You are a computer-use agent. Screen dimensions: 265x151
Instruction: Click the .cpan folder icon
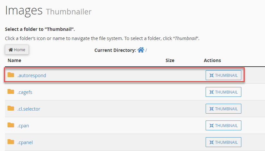pyautogui.click(x=11, y=125)
